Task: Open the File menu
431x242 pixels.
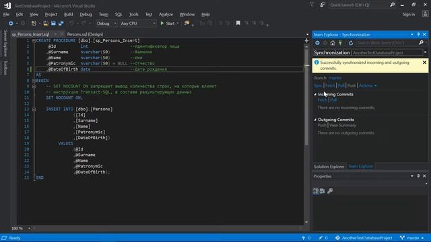Action: tap(6, 14)
